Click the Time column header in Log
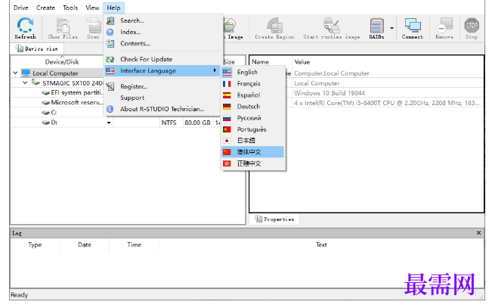489x308 pixels. coord(134,245)
